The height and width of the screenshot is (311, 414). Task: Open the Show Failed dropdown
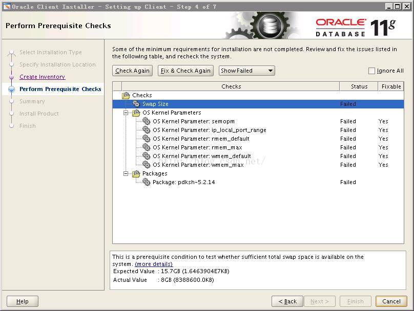(247, 71)
